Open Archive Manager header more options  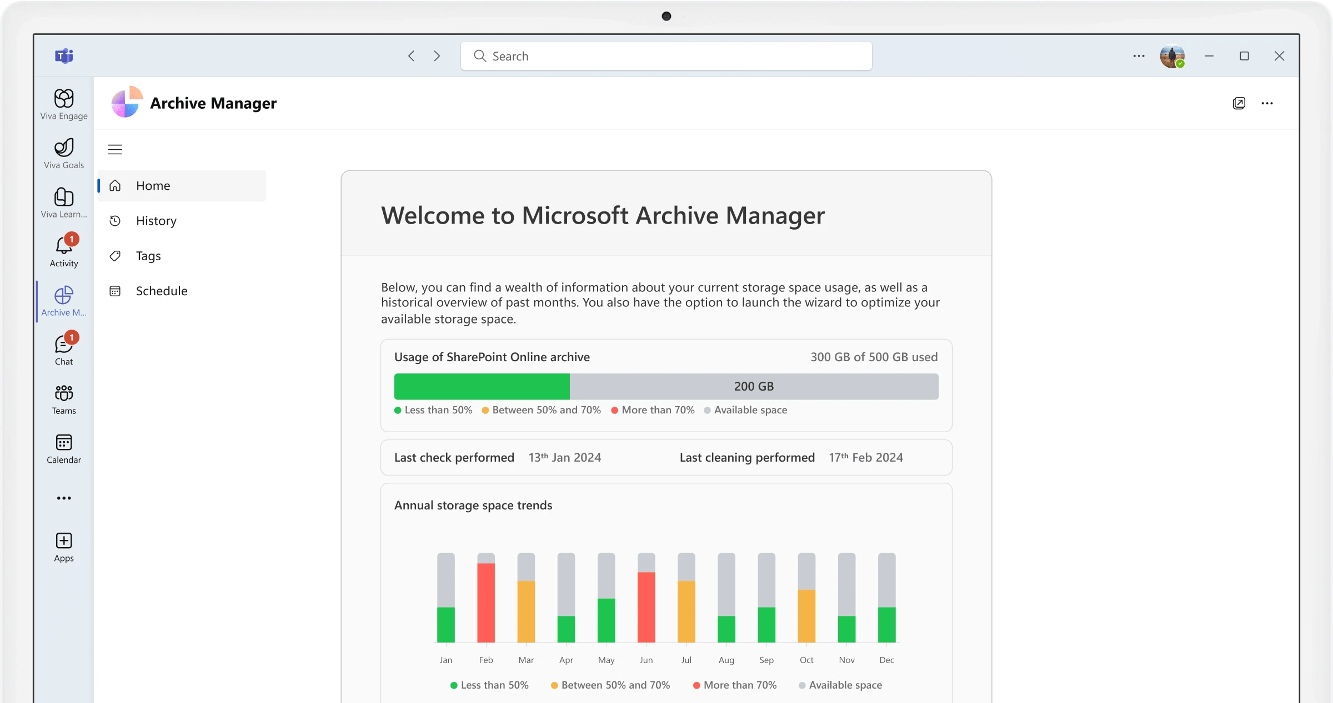pos(1267,103)
